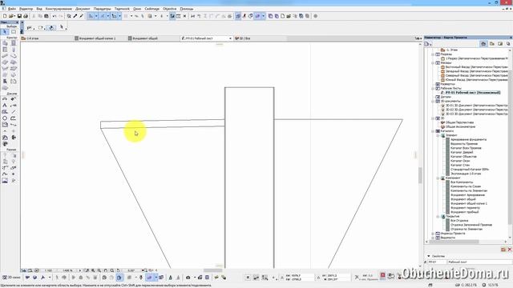Select the Dimension tool in toolbox
The width and height of the screenshot is (513, 288).
pos(5,98)
